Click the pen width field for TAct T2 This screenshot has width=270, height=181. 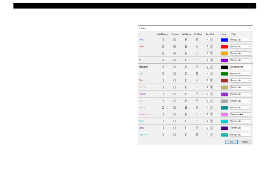(x=208, y=108)
